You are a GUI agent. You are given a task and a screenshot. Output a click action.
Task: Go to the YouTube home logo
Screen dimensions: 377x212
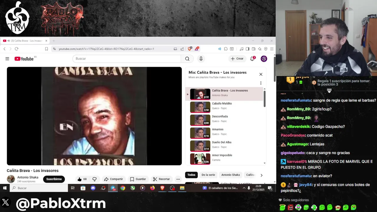24,59
